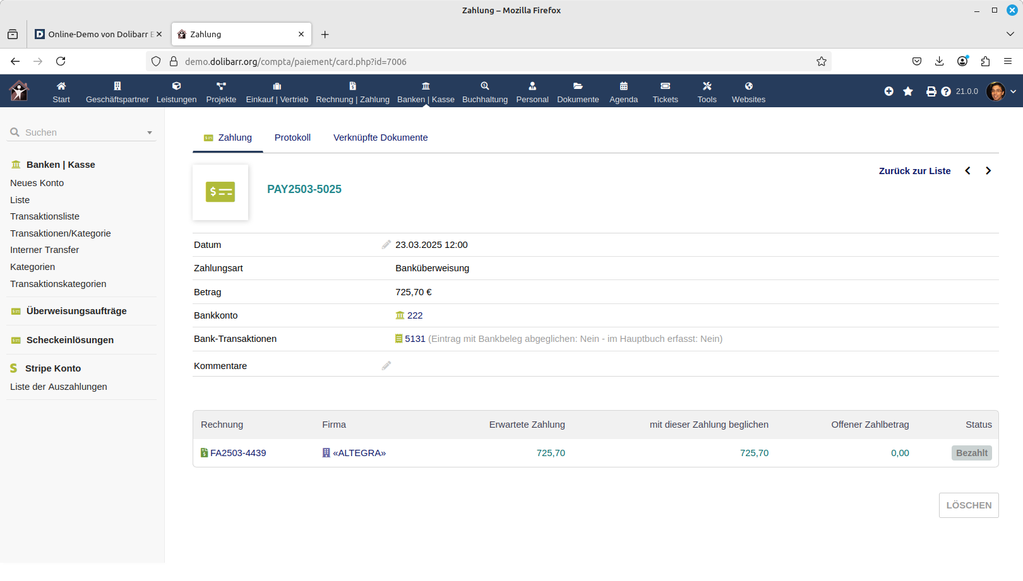Open Überweisungsaufträge section in sidebar
The image size is (1023, 581).
[x=76, y=311]
